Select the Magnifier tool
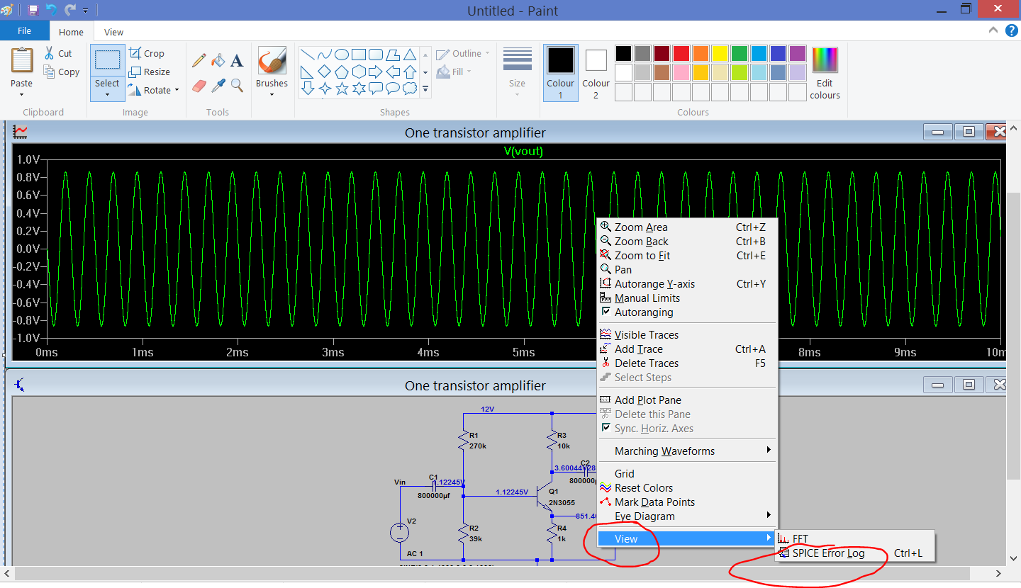 click(x=237, y=85)
